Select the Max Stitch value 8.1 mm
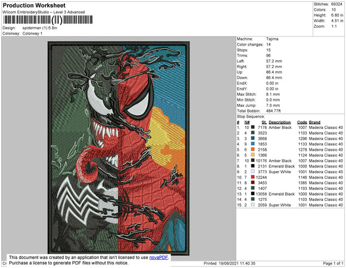 coord(273,94)
